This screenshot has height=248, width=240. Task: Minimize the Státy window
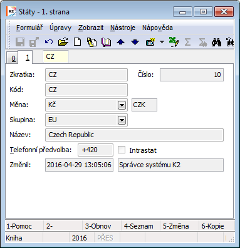(x=182, y=12)
